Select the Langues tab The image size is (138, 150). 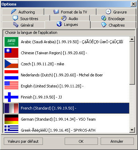tap(67, 25)
